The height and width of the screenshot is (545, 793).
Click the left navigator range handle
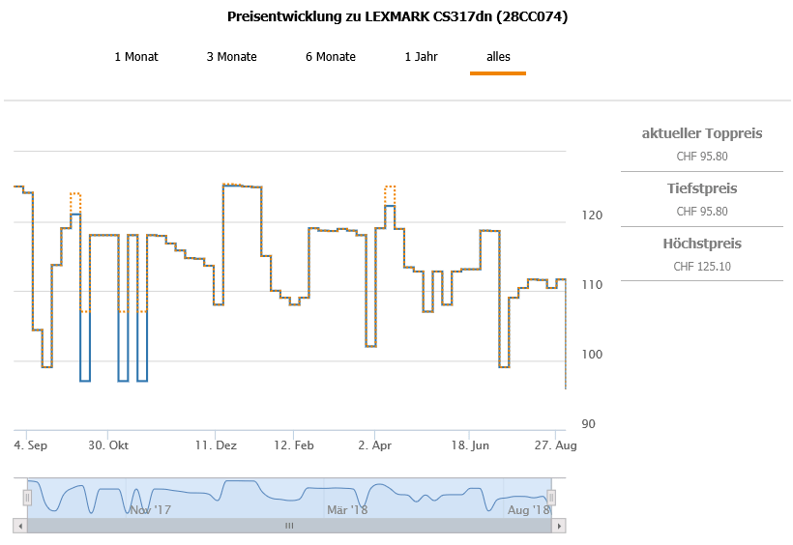pos(27,498)
